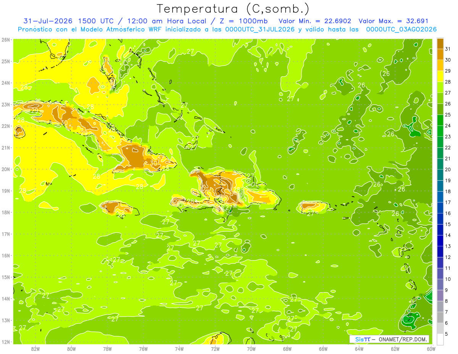
Task: Select the blue swatch between 13 and 14
Action: coord(440,241)
